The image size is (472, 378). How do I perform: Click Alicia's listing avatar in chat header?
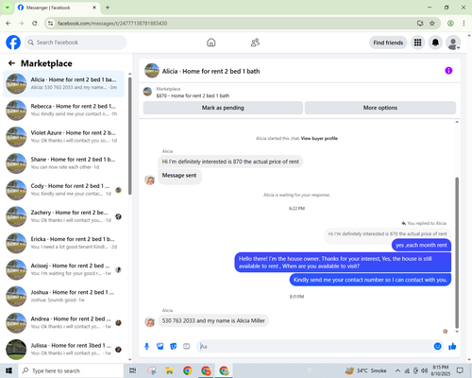[152, 71]
